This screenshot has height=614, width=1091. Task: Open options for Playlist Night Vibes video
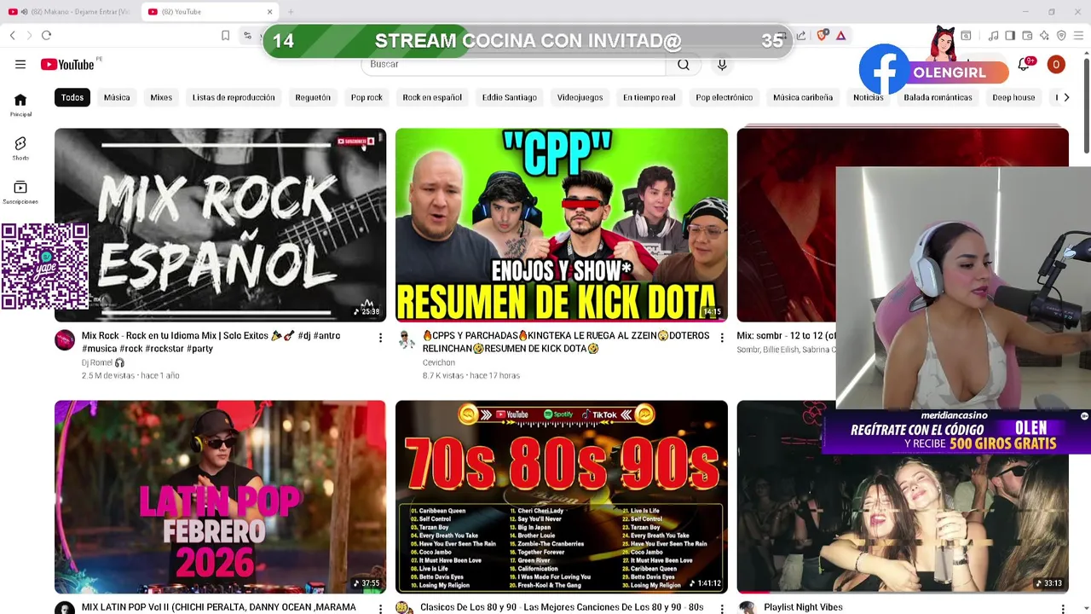coord(1063,608)
